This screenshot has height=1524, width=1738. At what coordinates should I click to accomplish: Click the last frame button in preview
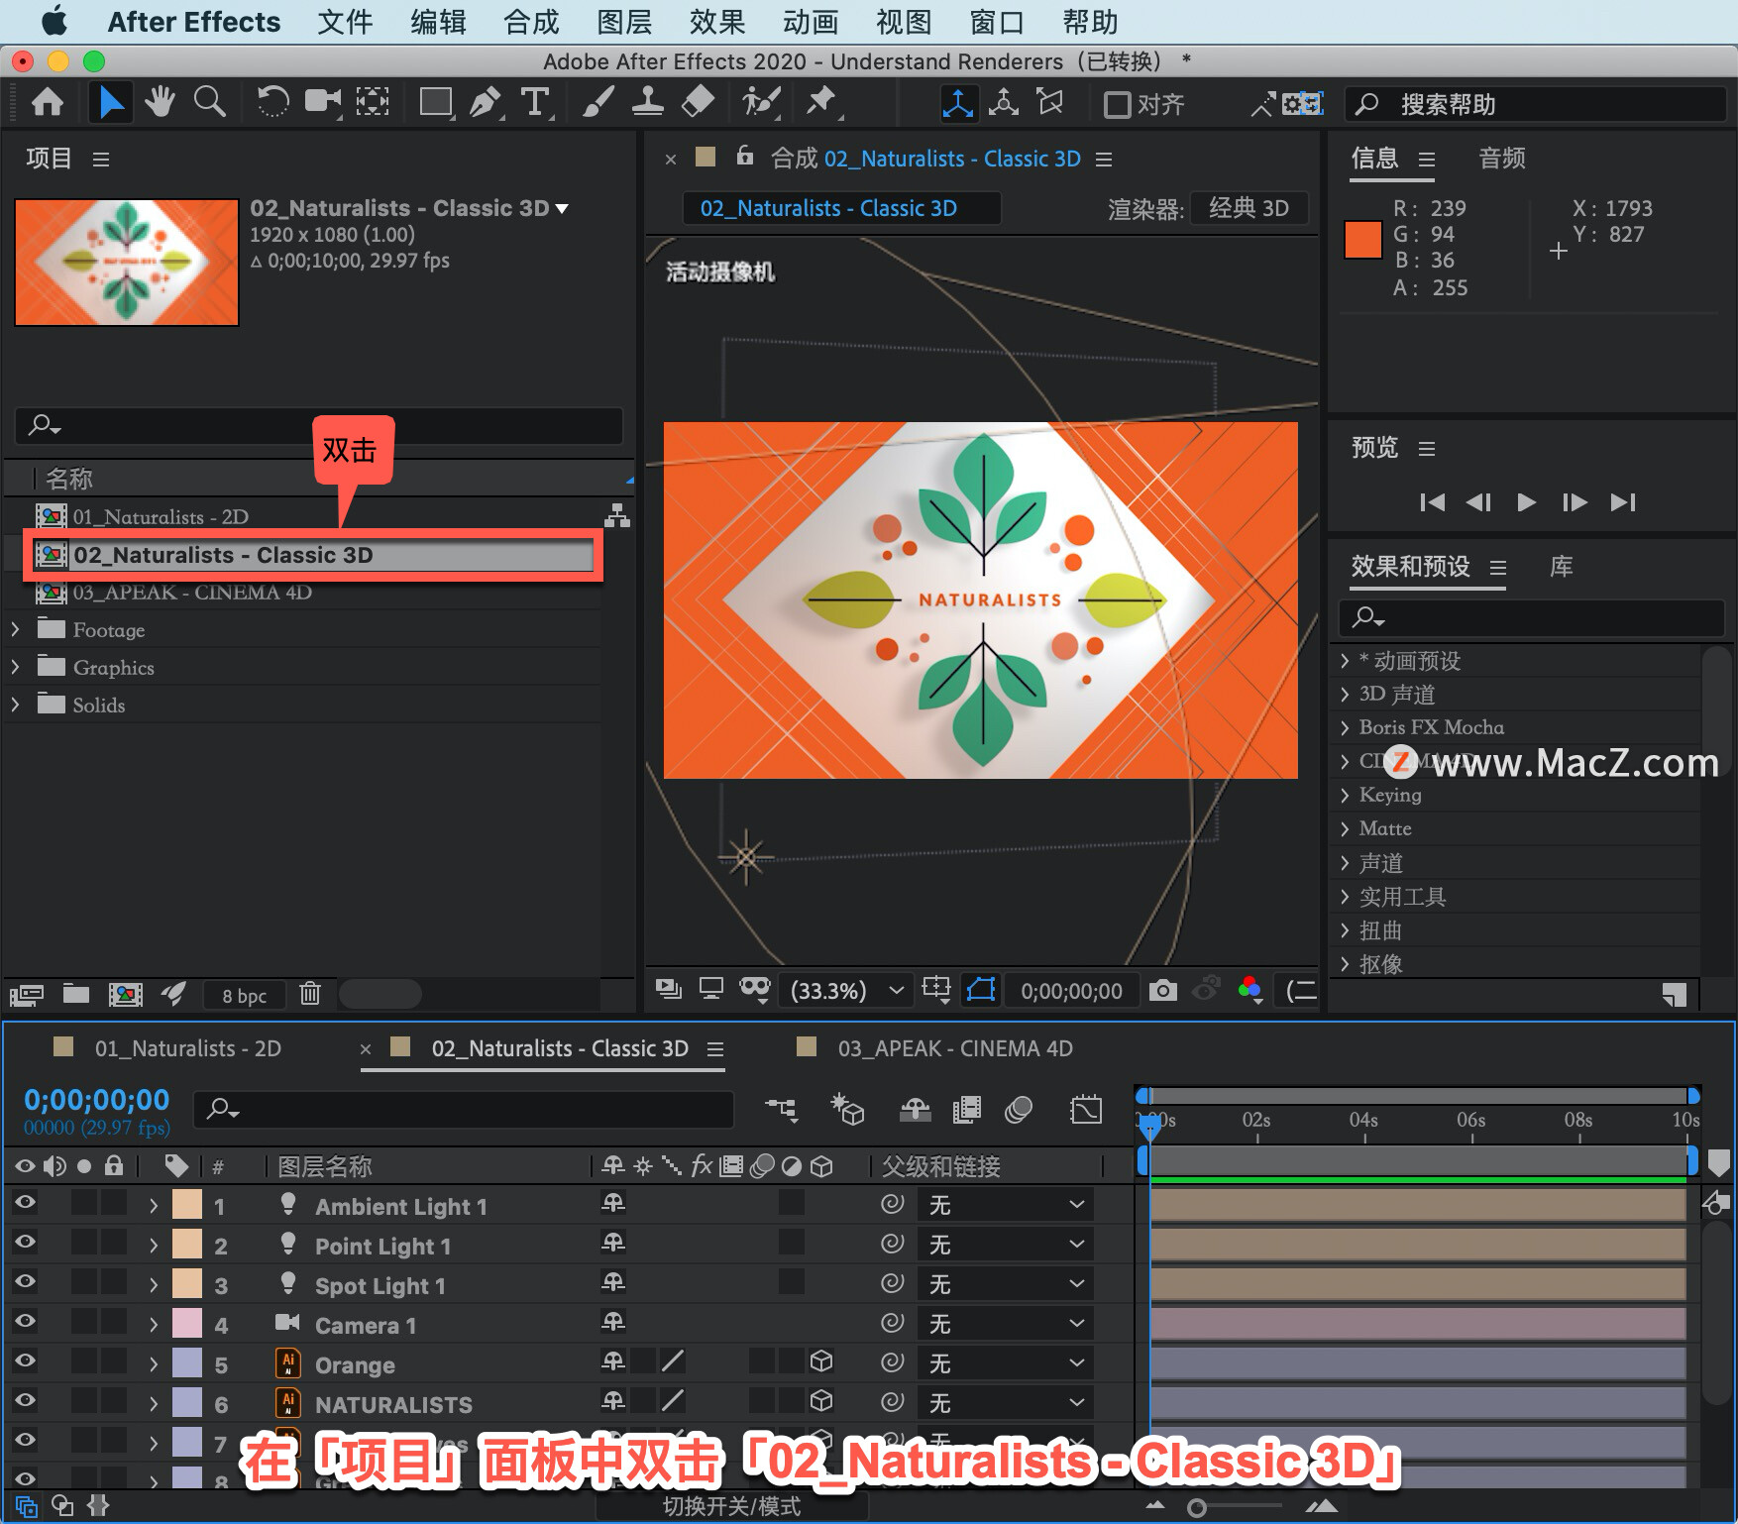[x=1623, y=502]
